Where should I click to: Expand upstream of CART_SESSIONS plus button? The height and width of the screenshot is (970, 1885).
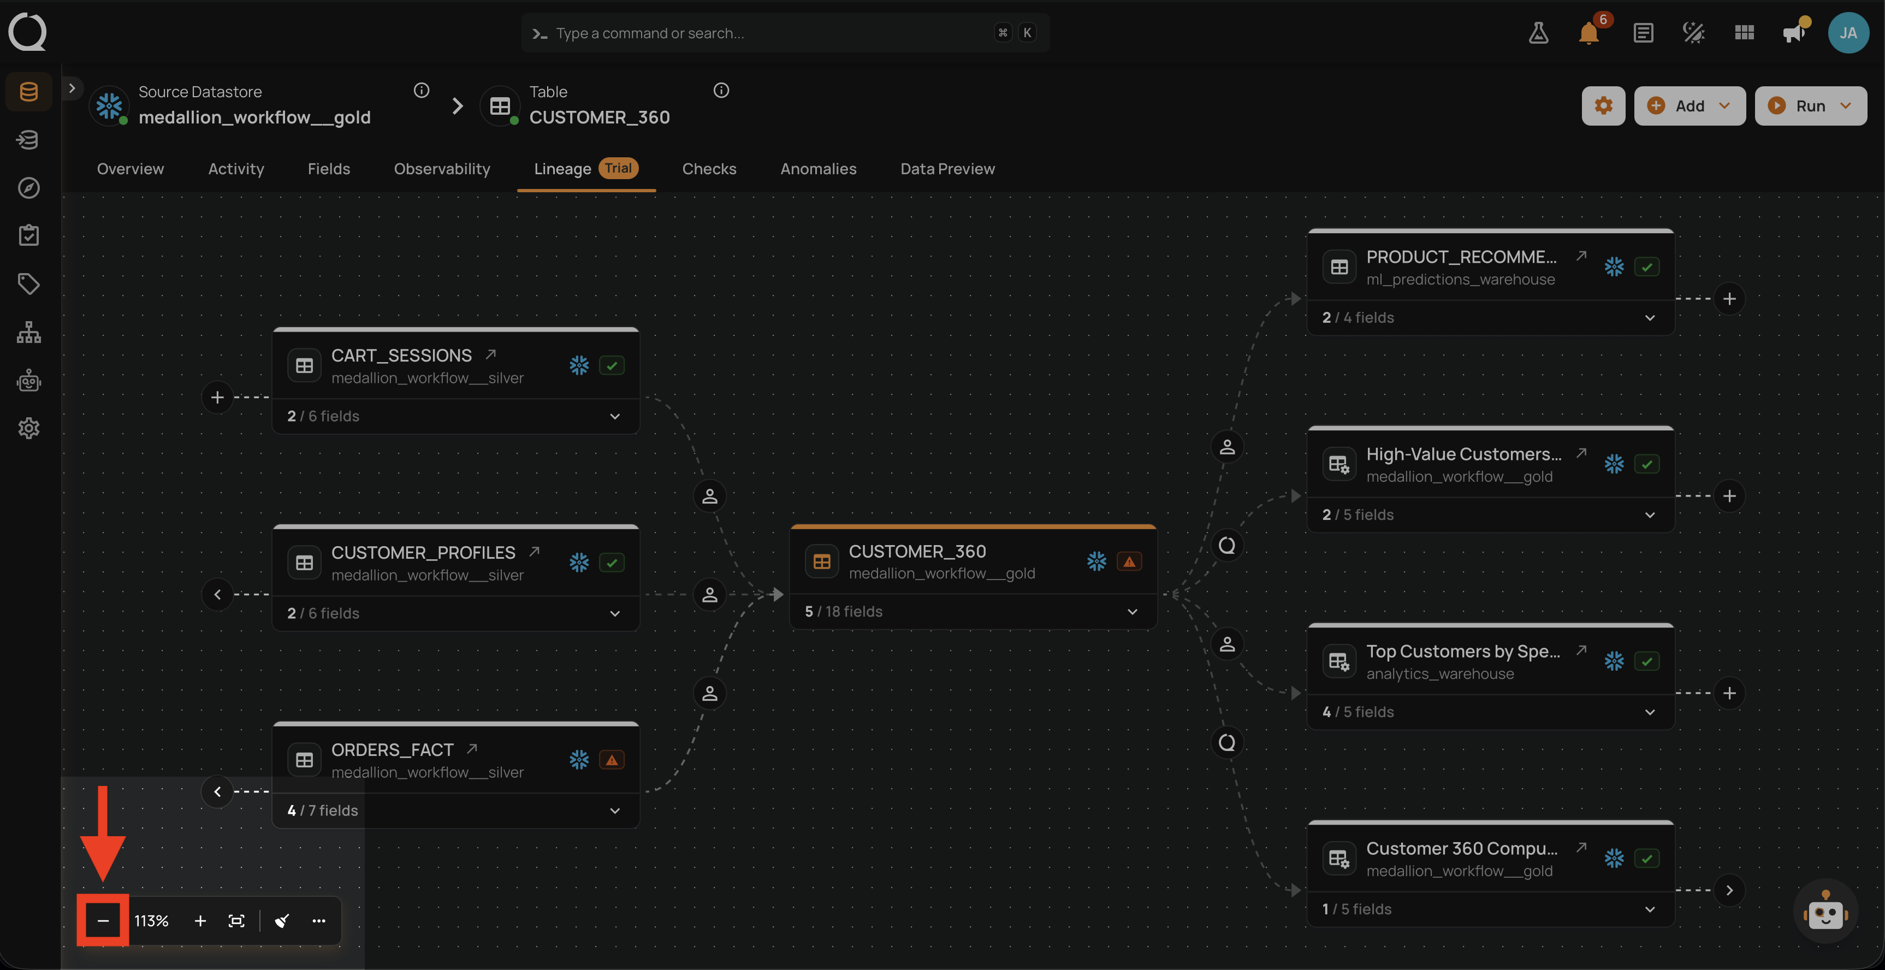pos(217,398)
